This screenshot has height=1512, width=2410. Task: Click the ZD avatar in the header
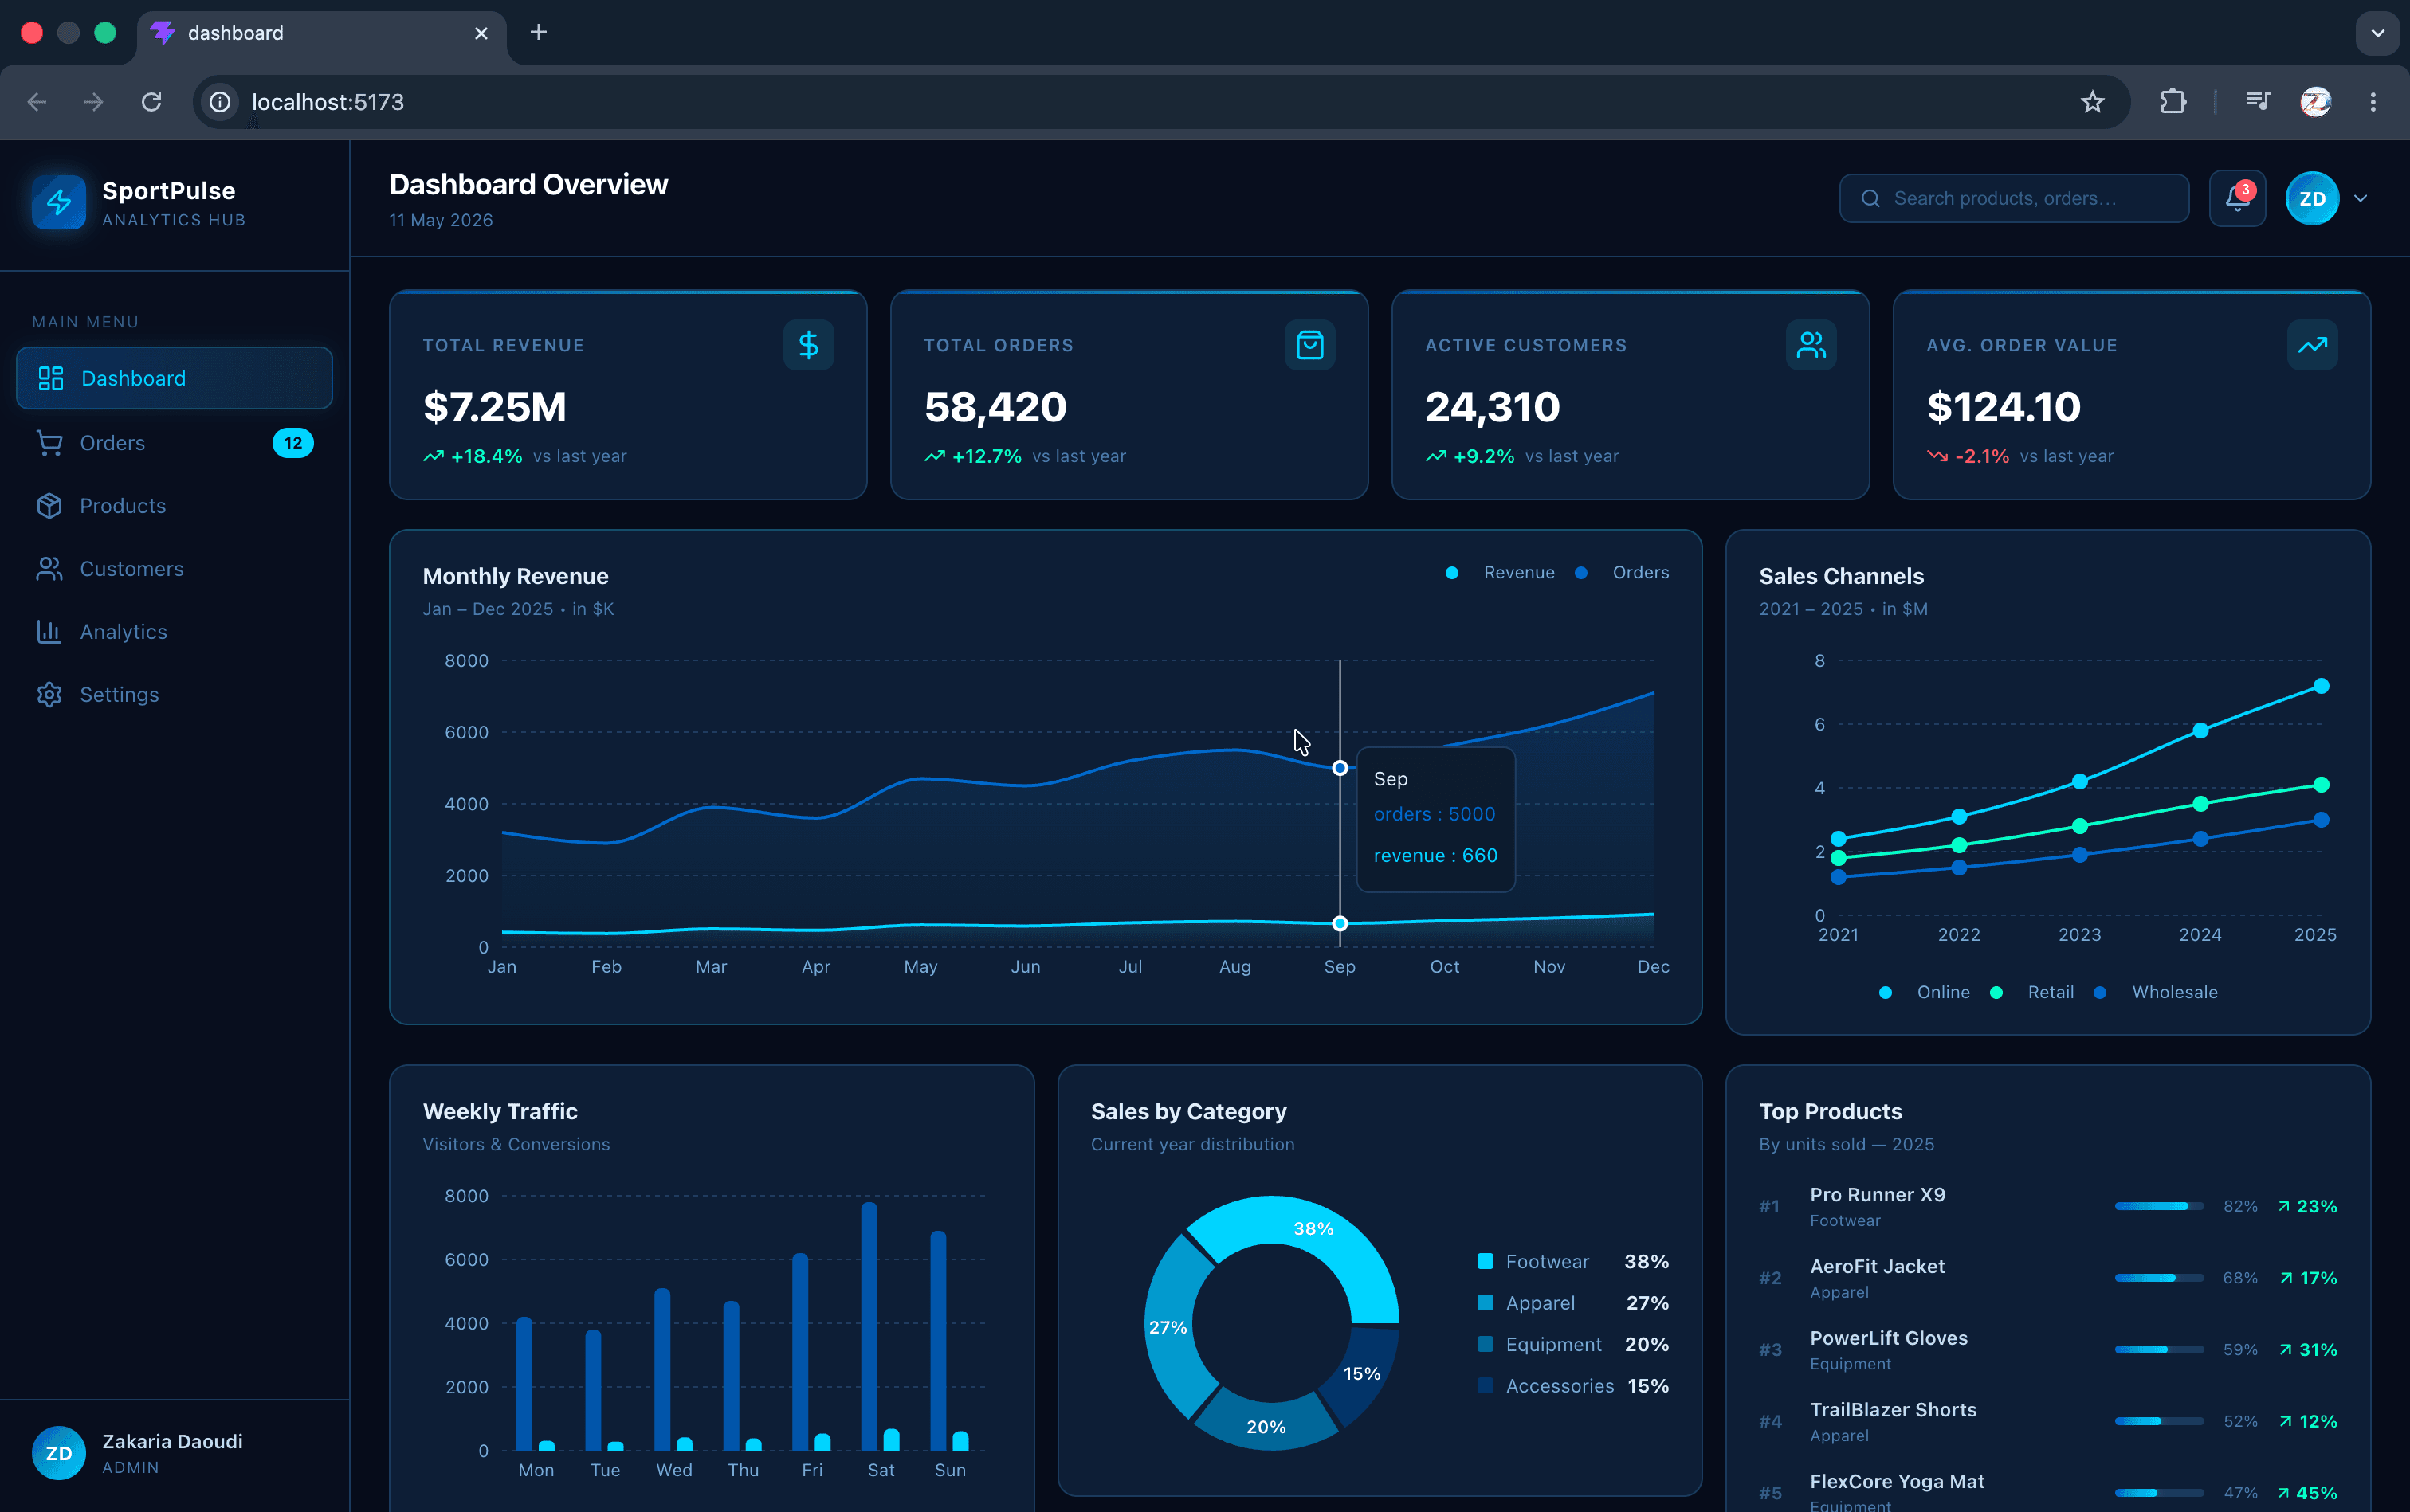(2312, 198)
